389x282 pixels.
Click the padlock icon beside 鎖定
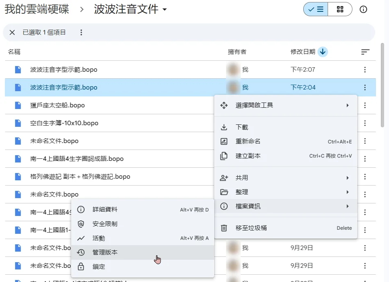point(81,267)
